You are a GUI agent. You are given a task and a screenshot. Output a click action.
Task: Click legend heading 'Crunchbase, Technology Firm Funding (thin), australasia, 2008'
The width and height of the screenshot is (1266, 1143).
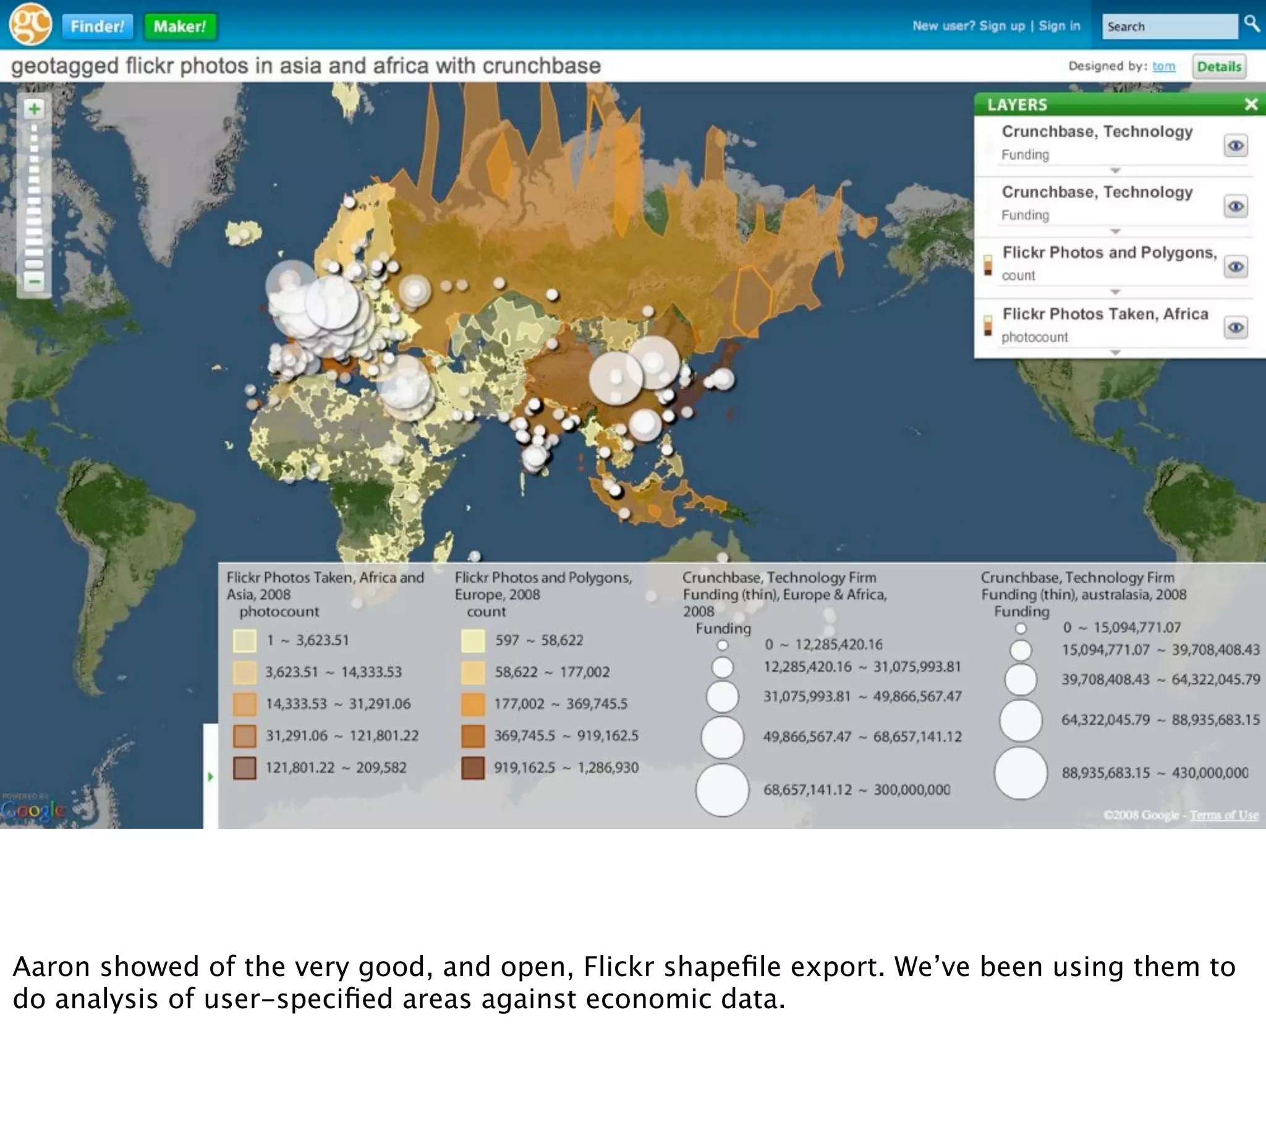(1084, 586)
